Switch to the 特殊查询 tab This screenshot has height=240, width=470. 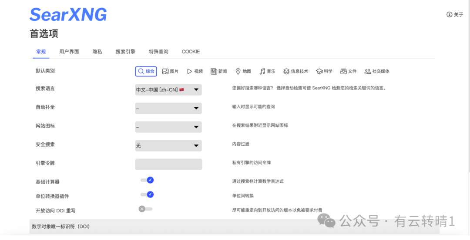point(158,52)
